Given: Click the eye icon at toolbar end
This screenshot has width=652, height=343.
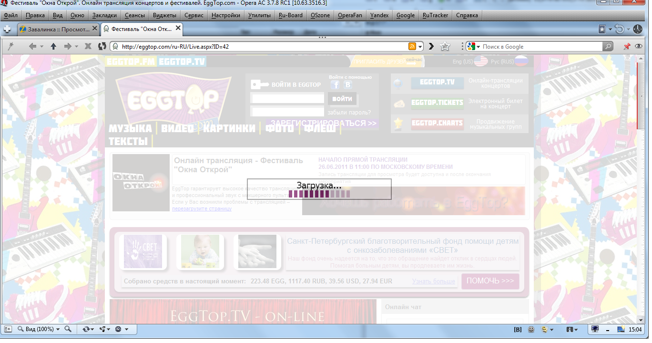Looking at the screenshot, I should tap(638, 46).
